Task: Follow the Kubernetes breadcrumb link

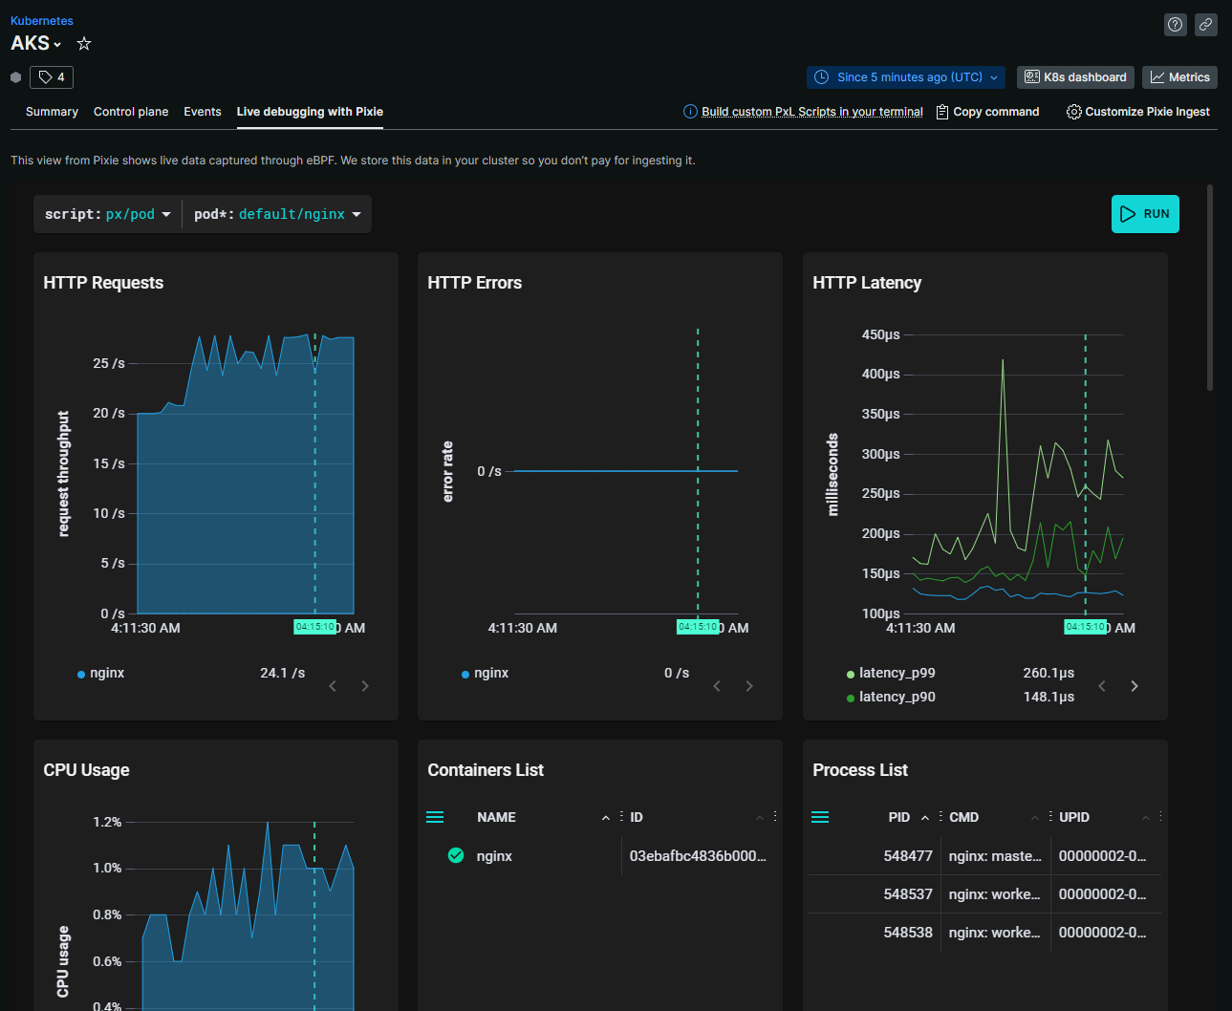Action: click(x=42, y=20)
